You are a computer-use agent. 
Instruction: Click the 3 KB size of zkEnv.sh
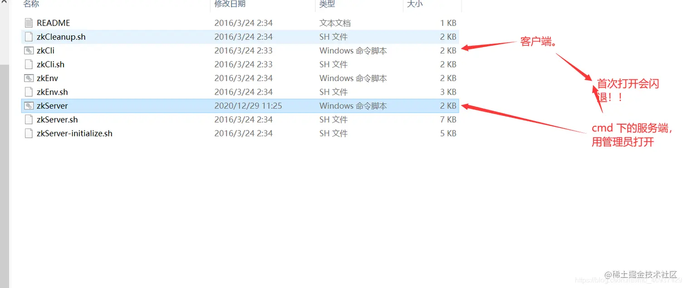click(448, 92)
